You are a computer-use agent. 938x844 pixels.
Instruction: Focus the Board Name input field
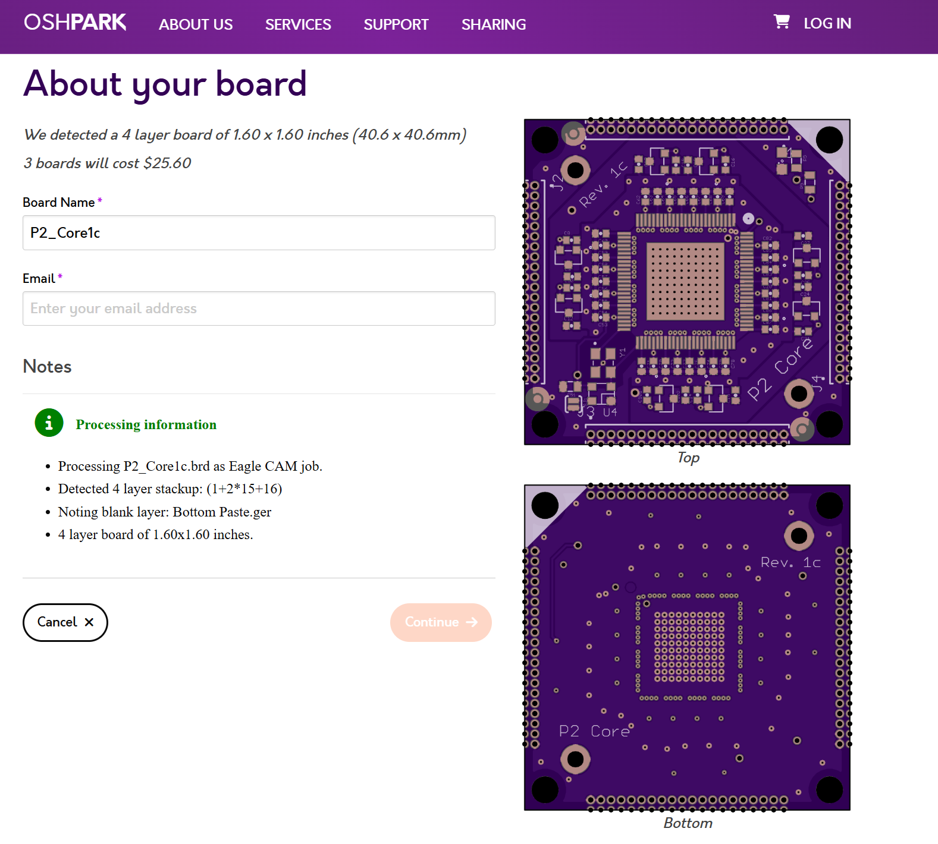259,233
